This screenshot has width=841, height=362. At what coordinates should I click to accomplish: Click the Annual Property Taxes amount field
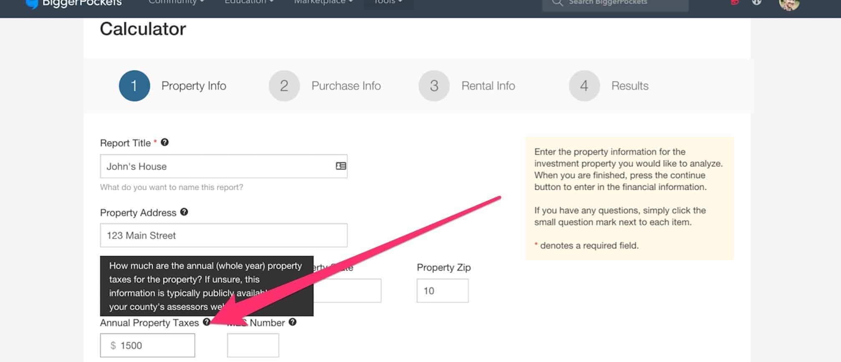click(147, 345)
